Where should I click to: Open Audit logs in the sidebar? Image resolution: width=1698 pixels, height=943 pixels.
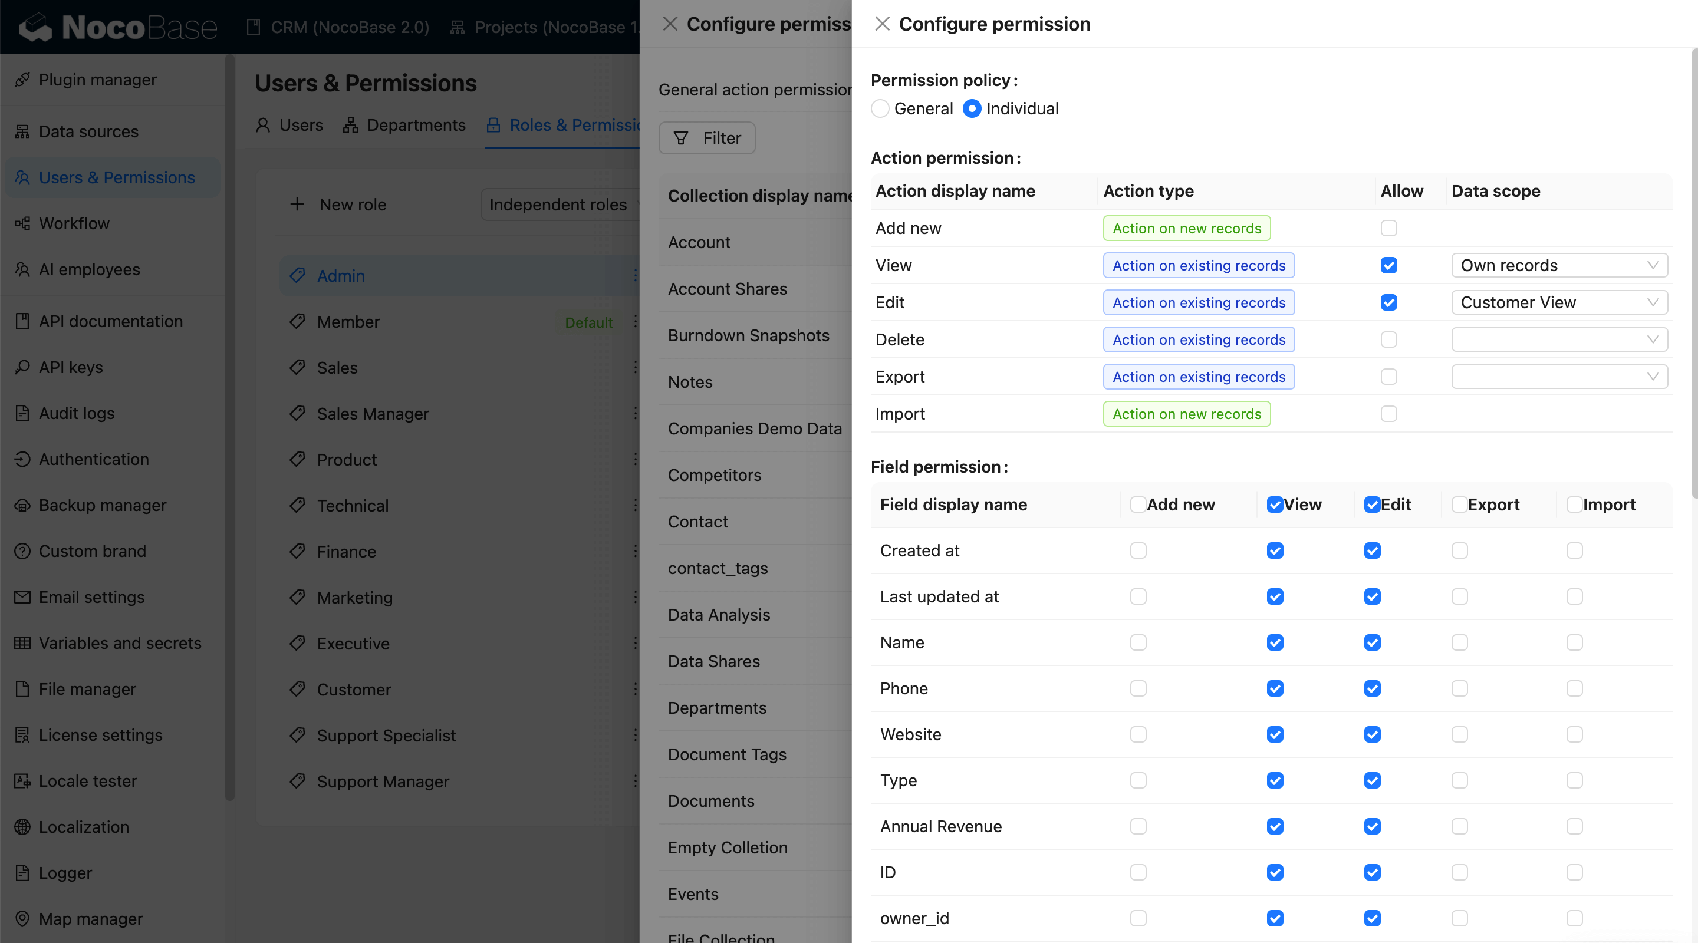click(77, 413)
